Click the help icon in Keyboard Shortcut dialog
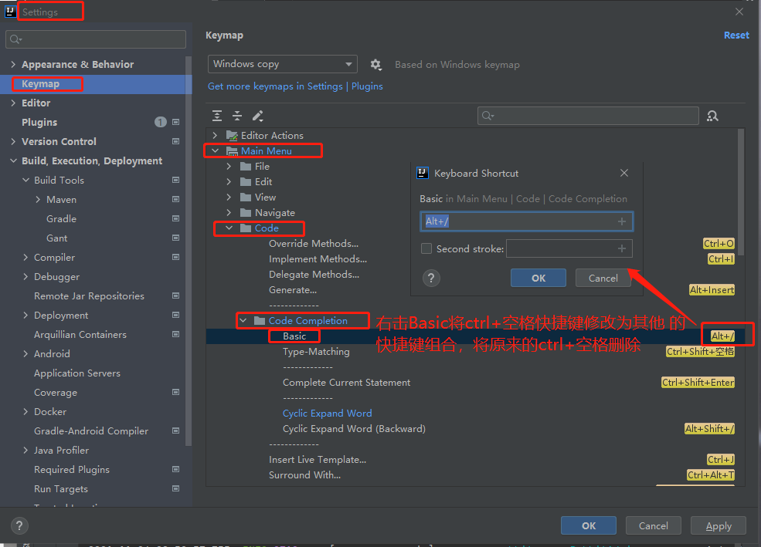761x547 pixels. point(431,278)
